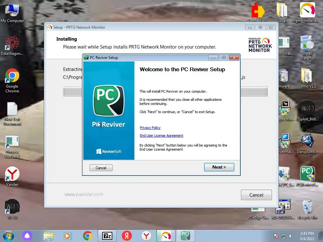Open the End User License Agreement link
Image resolution: width=323 pixels, height=242 pixels.
[x=161, y=135]
